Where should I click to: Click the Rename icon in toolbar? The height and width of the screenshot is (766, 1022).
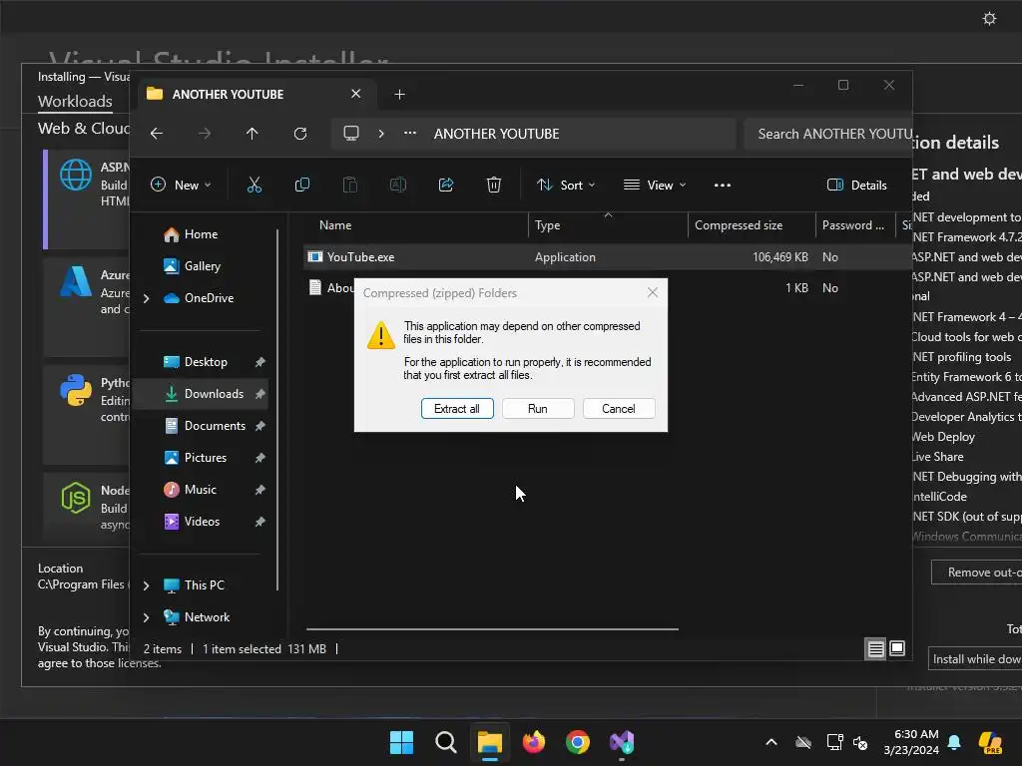tap(398, 185)
